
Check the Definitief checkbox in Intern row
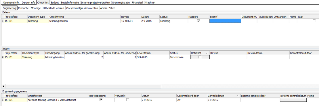click(x=200, y=57)
